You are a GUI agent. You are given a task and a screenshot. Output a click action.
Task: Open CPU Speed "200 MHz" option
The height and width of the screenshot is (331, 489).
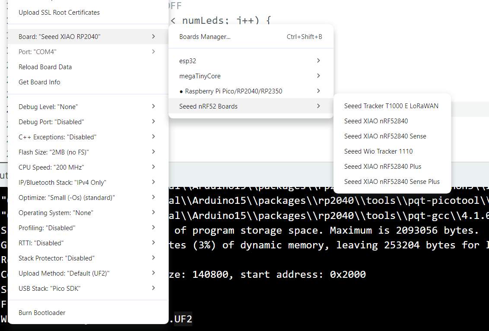[x=88, y=167]
